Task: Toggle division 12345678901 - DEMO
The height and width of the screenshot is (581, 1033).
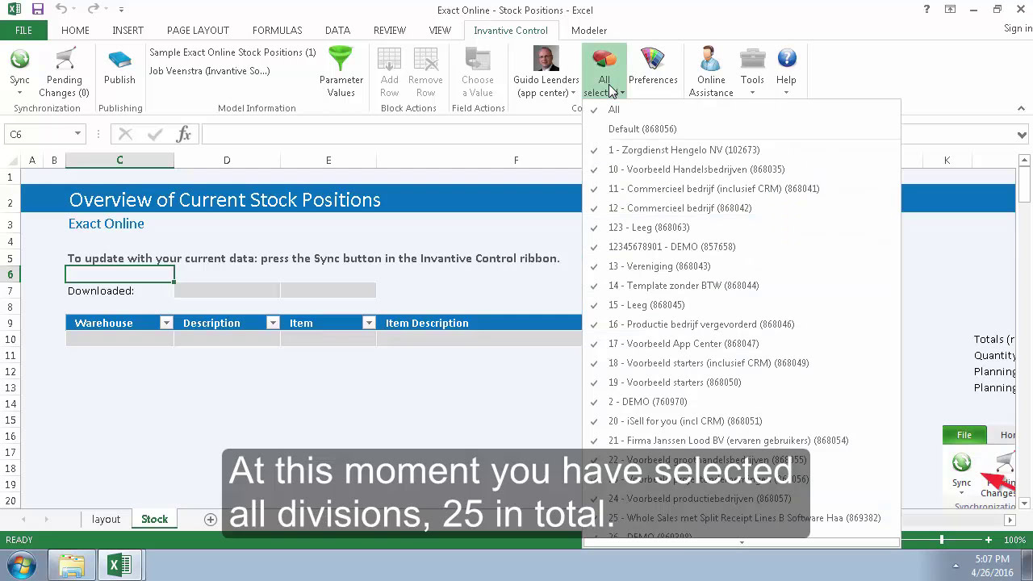Action: click(741, 247)
